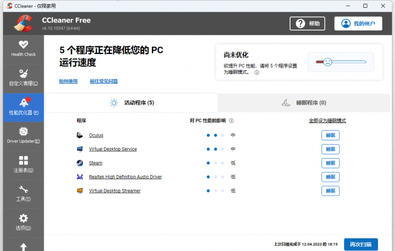Open the Health Check section
This screenshot has width=395, height=251.
(24, 49)
